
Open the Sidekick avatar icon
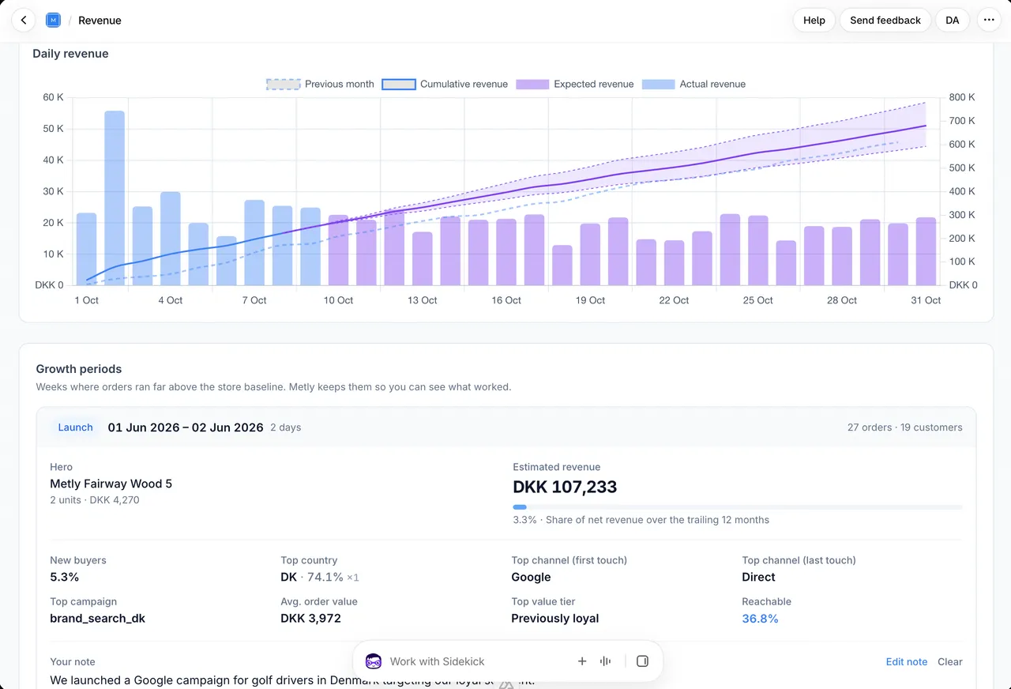(374, 661)
